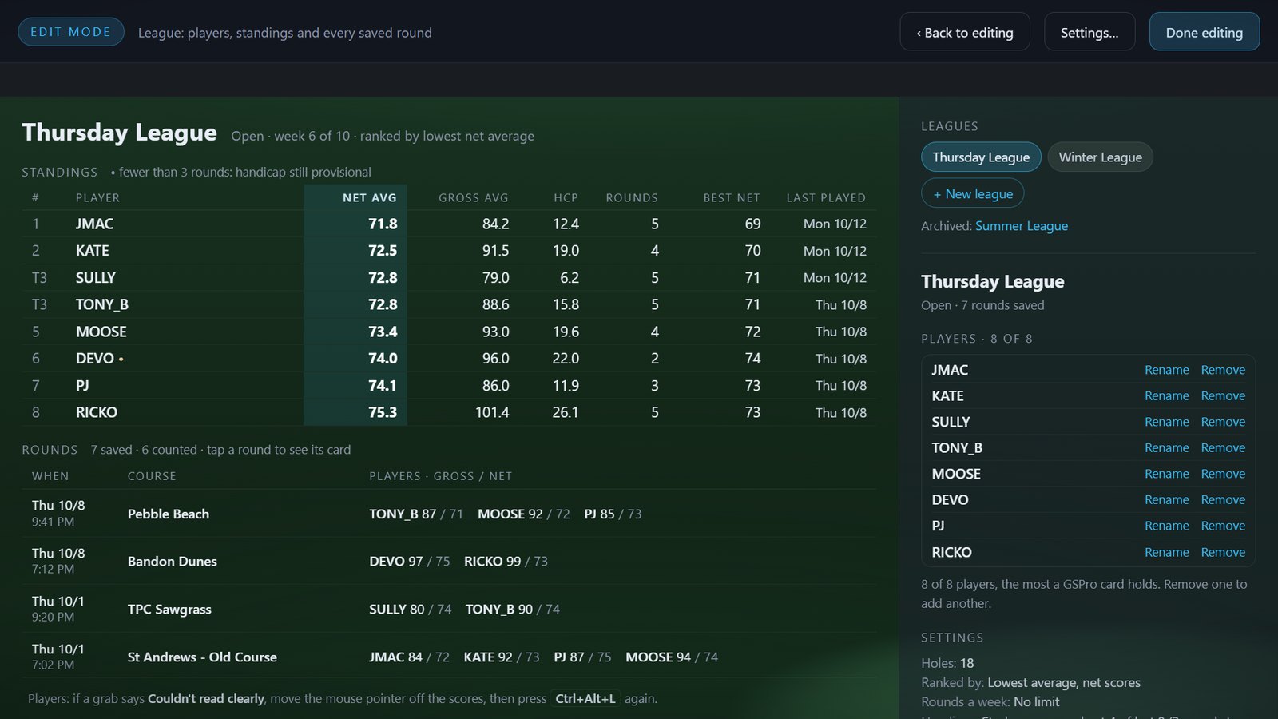Image resolution: width=1278 pixels, height=719 pixels.
Task: Rename player DEVO
Action: 1166,499
